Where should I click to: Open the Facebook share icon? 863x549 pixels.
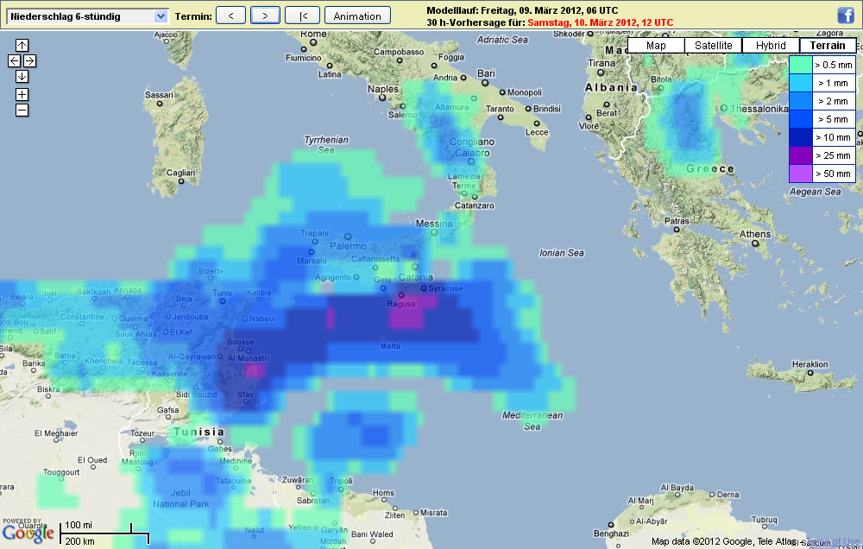(x=846, y=16)
